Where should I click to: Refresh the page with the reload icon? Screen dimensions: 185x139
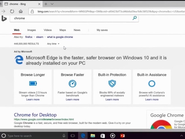(x=12, y=11)
